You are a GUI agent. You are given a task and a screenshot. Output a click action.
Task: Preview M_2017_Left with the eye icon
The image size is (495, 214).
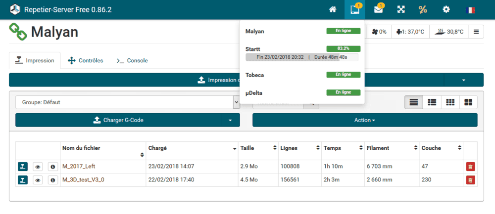38,167
